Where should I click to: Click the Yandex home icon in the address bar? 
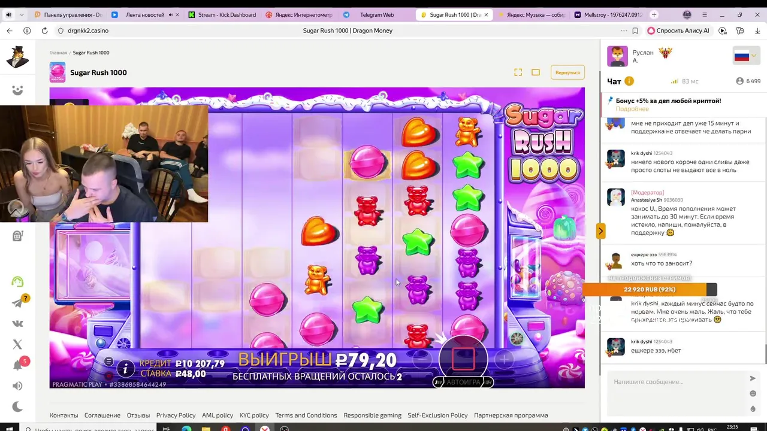click(x=27, y=31)
